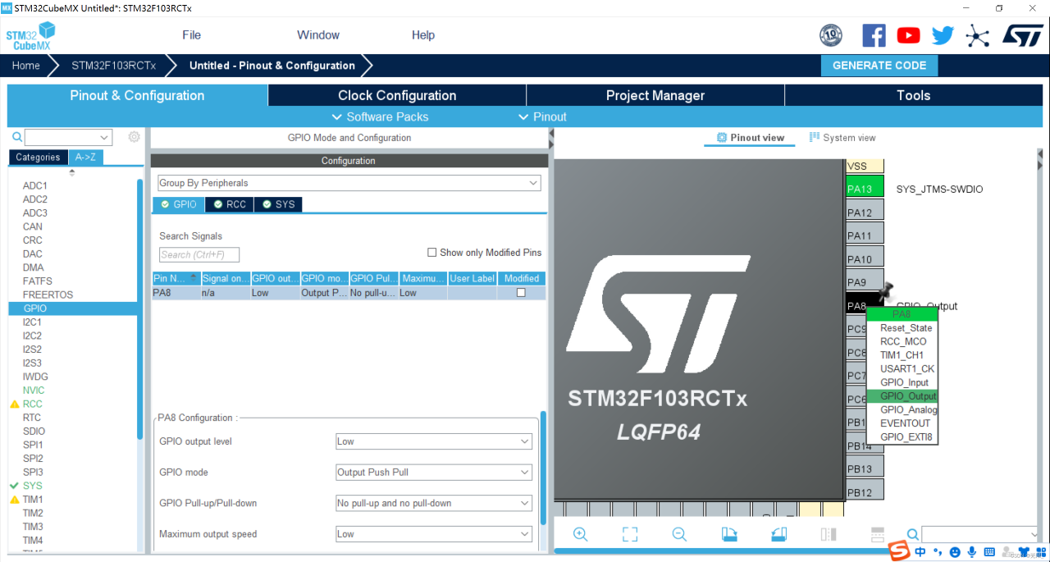Click the Sogou input method S icon
Screen dimensions: 1050x562
pos(901,551)
